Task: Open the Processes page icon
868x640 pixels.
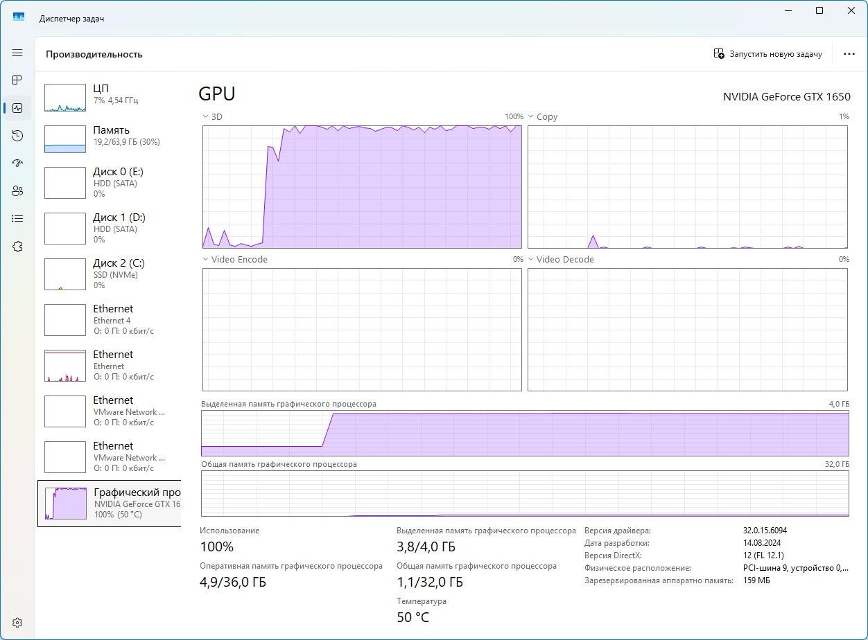Action: click(17, 80)
